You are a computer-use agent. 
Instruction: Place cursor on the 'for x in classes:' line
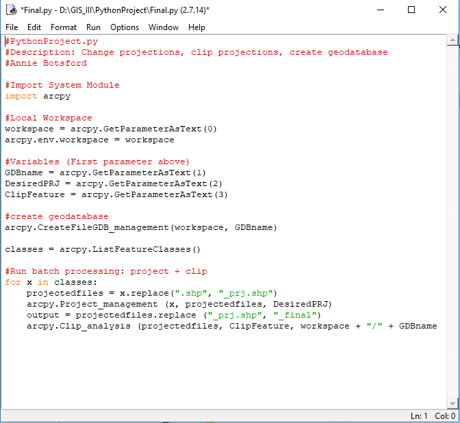[x=51, y=283]
